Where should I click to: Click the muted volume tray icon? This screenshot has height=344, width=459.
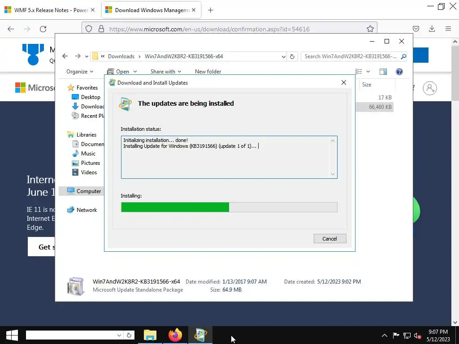click(417, 335)
